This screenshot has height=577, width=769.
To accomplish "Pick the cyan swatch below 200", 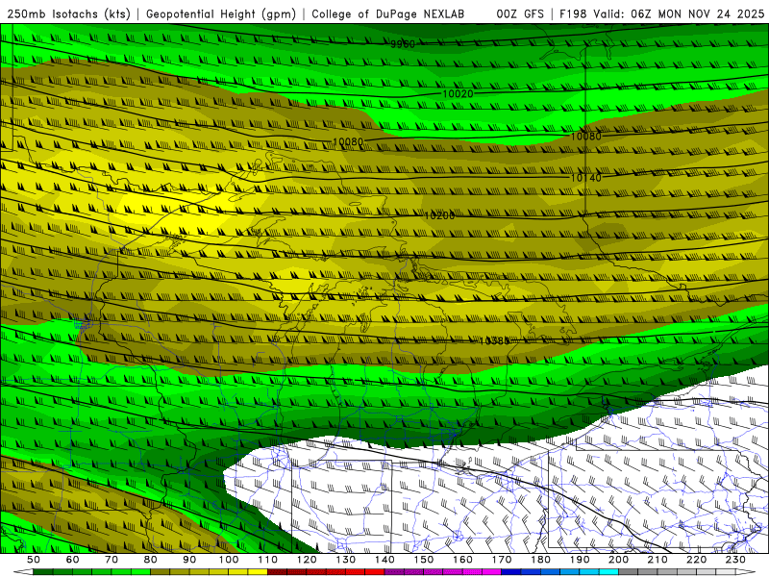I will coord(608,572).
